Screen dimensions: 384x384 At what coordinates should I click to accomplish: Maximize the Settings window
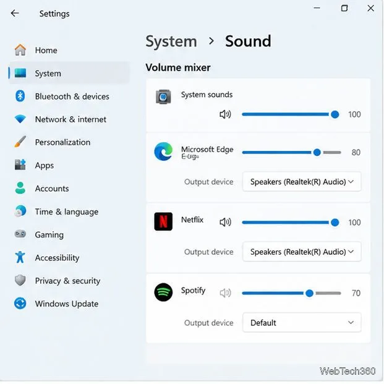(x=344, y=8)
